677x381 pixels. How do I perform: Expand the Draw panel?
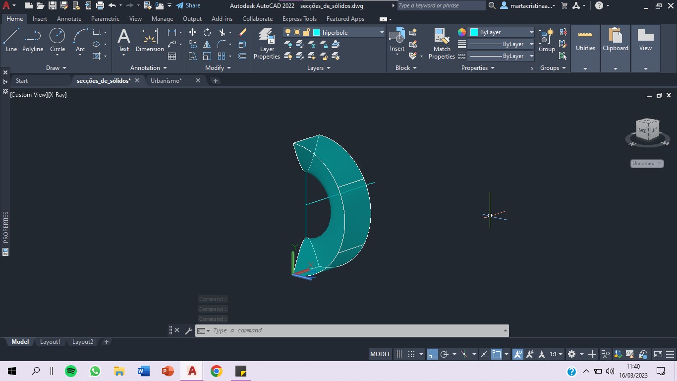(56, 68)
